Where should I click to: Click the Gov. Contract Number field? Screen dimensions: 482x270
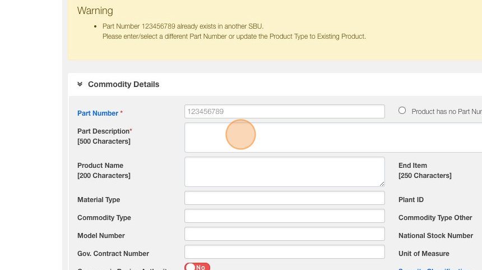[284, 252]
